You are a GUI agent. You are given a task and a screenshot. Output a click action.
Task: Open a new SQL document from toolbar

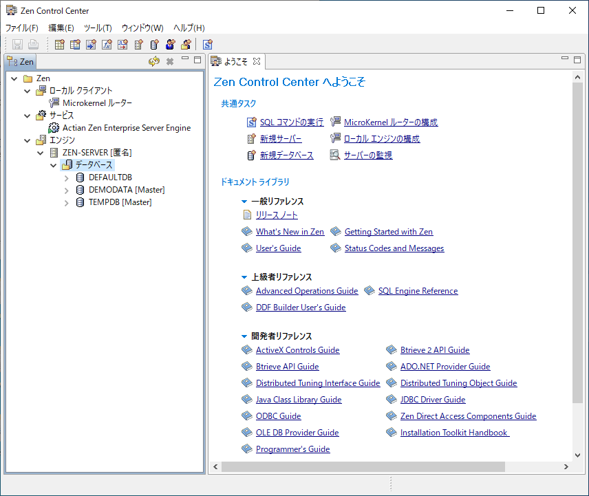207,45
